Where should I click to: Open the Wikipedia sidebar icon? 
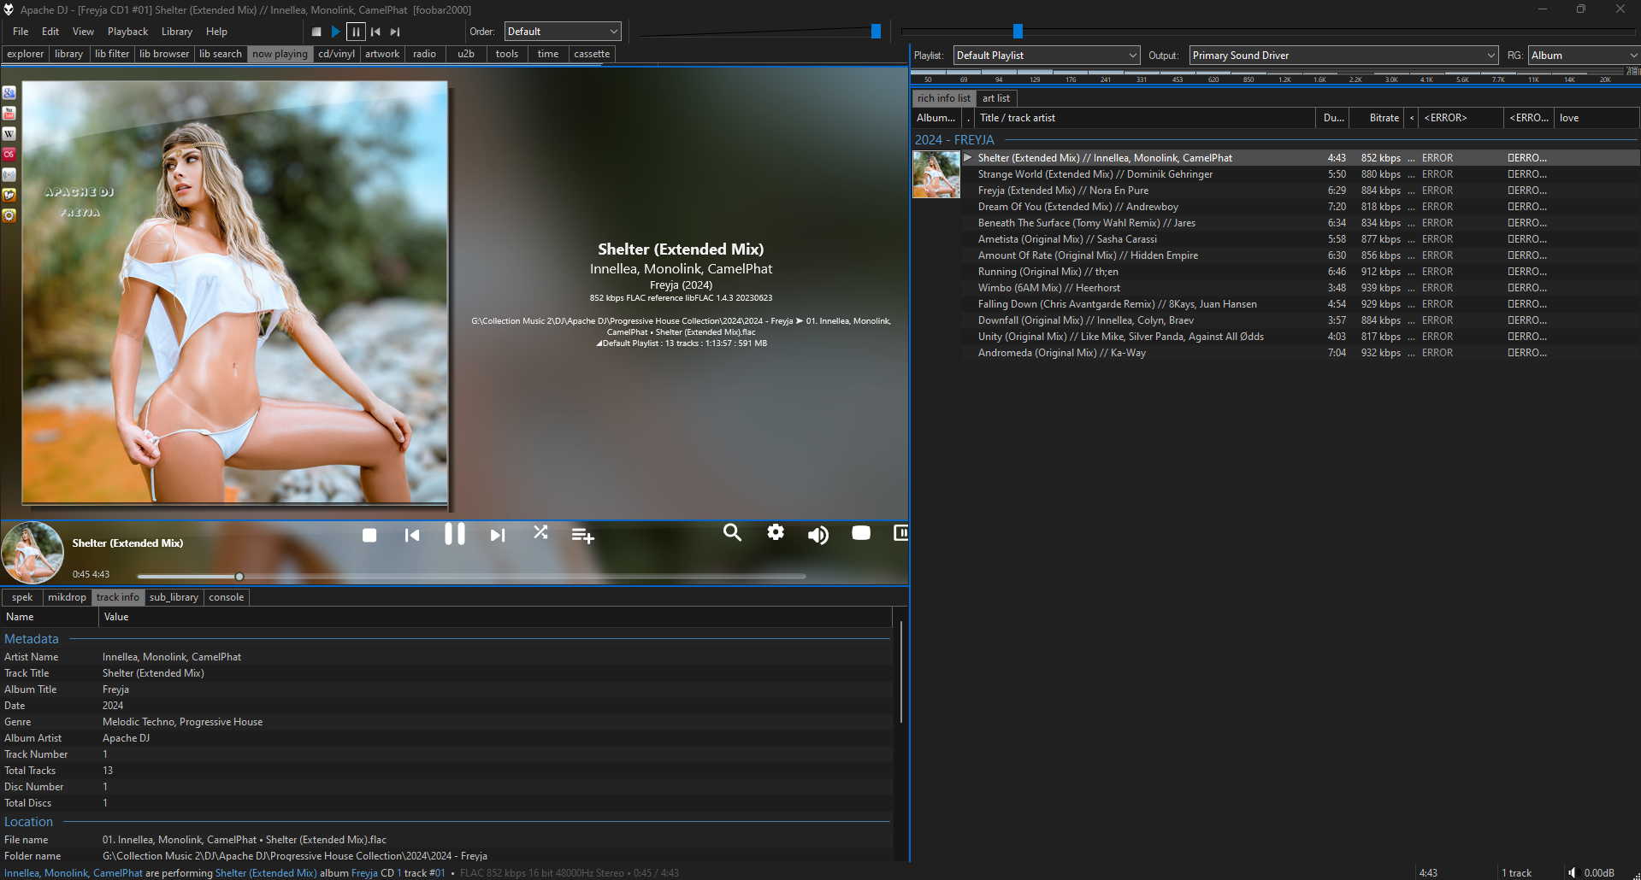[9, 133]
